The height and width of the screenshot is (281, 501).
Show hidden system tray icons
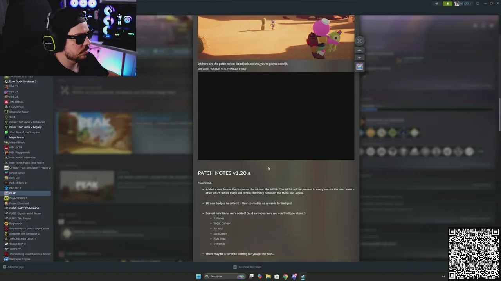coord(443,276)
